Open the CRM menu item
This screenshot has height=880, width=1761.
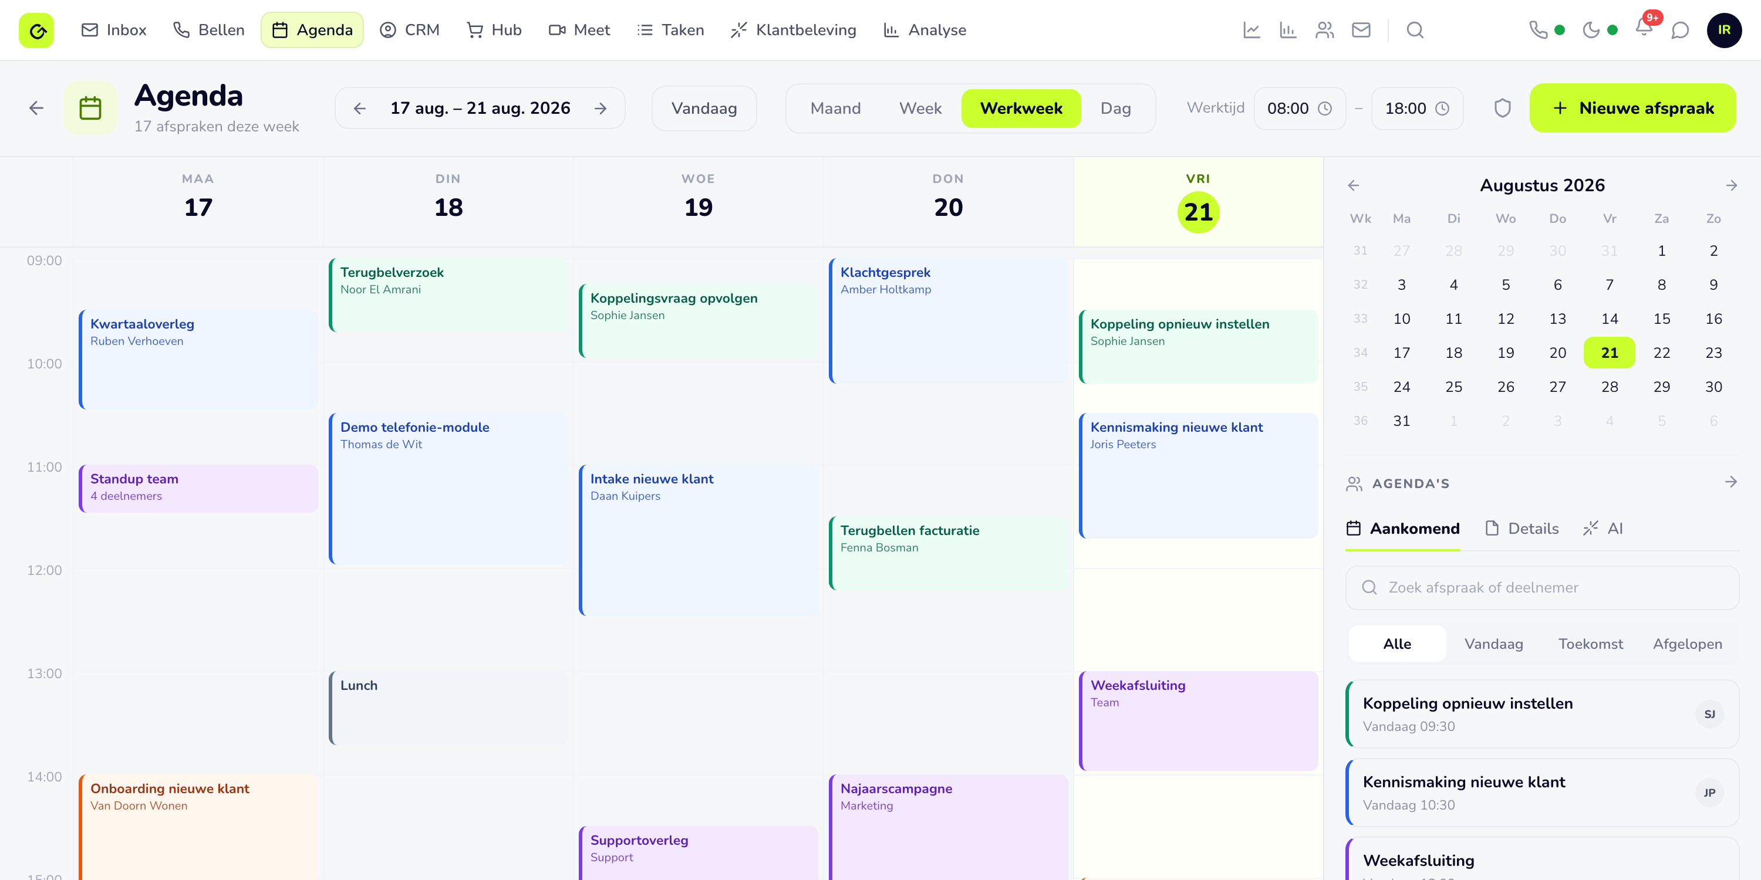tap(410, 30)
